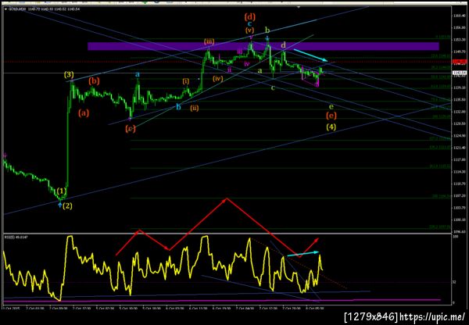Select the purple resistance zone rectangle
This screenshot has height=325, width=469.
point(263,46)
